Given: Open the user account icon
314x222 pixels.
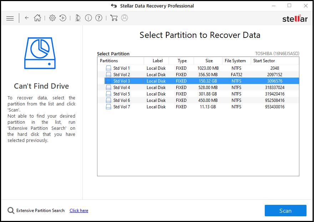Looking at the screenshot, I should pos(125,18).
